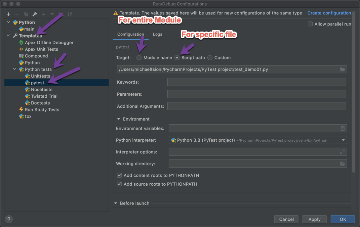Collapse the Python configurations group
Image resolution: width=360 pixels, height=227 pixels.
coord(8,22)
